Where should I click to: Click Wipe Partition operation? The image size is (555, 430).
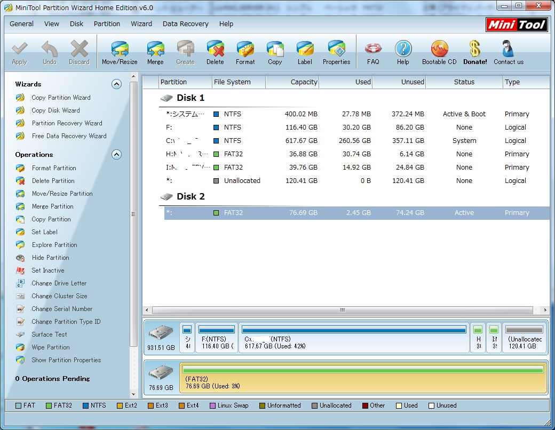tap(51, 347)
